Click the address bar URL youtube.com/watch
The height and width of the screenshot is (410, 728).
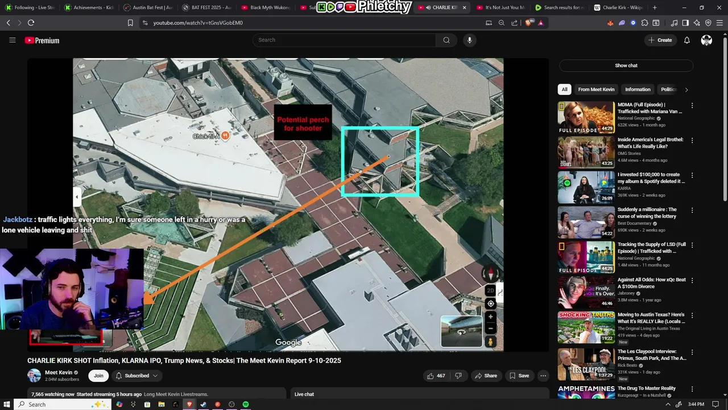pyautogui.click(x=198, y=23)
